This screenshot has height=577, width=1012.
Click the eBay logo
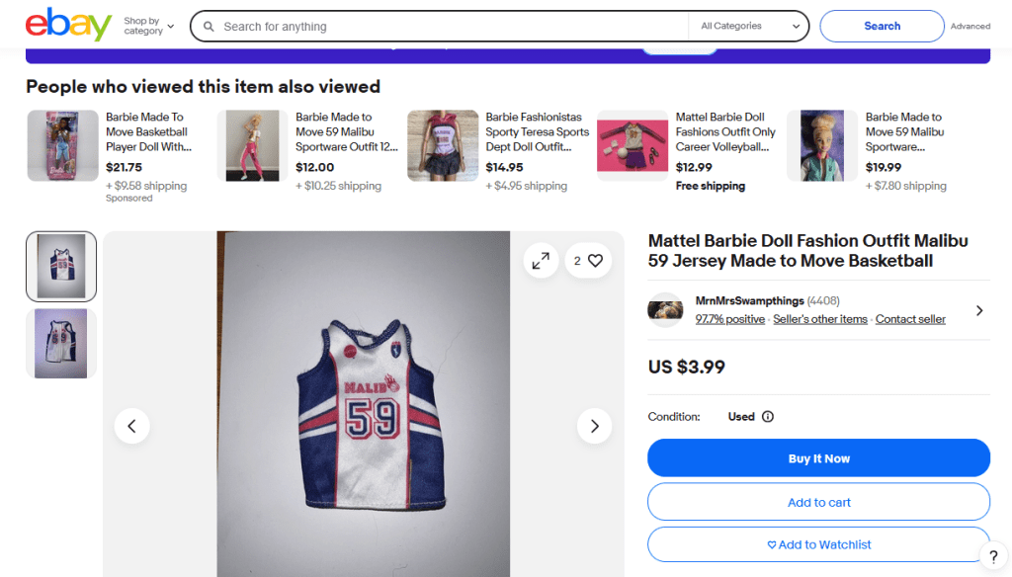[x=68, y=26]
